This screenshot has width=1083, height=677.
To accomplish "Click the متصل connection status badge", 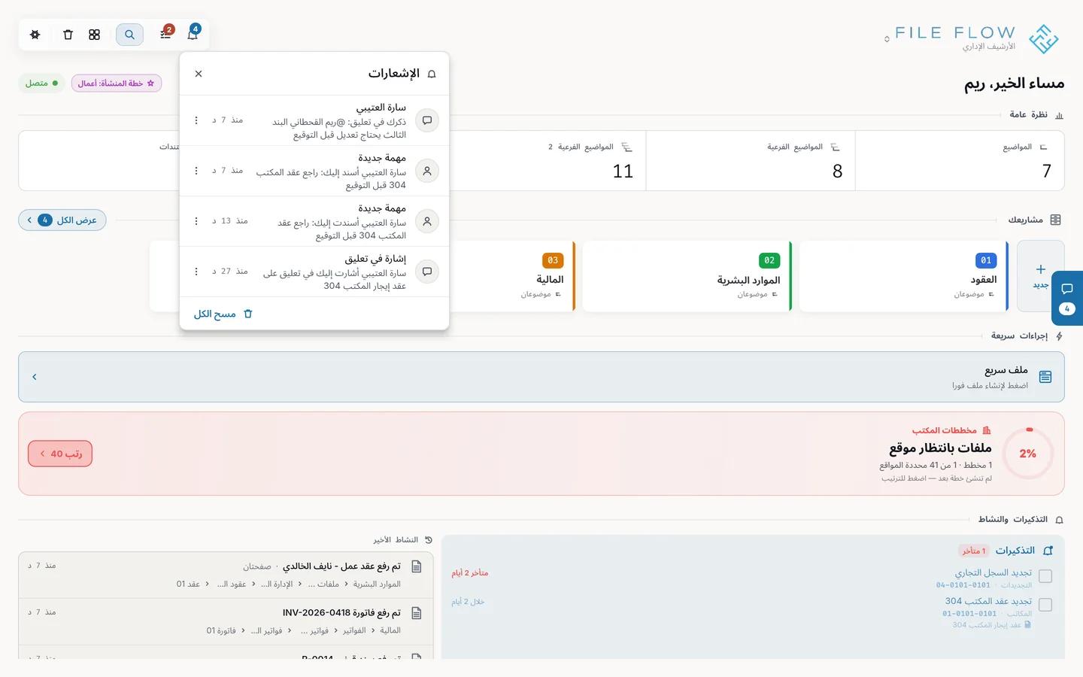I will click(41, 83).
